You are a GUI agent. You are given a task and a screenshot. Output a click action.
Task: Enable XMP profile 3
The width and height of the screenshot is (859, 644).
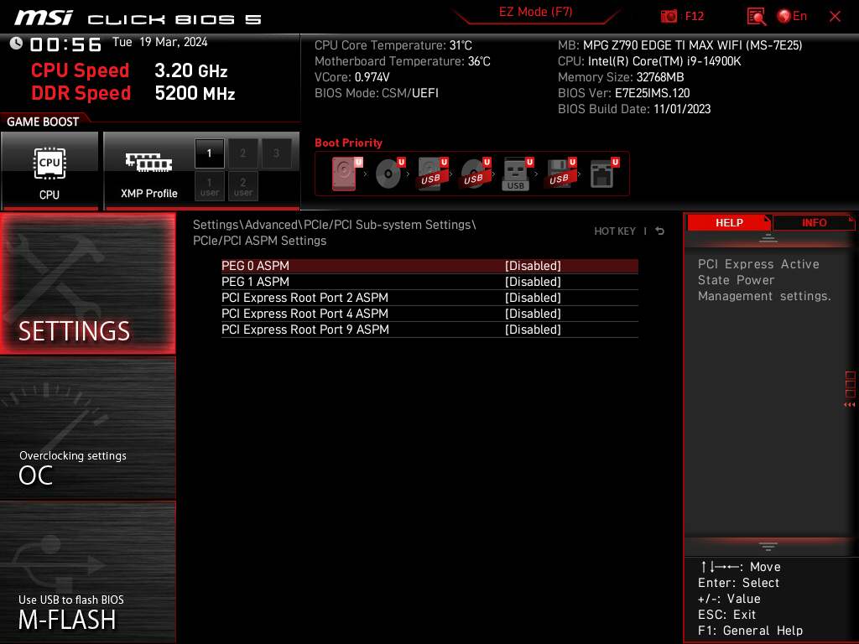pos(276,153)
